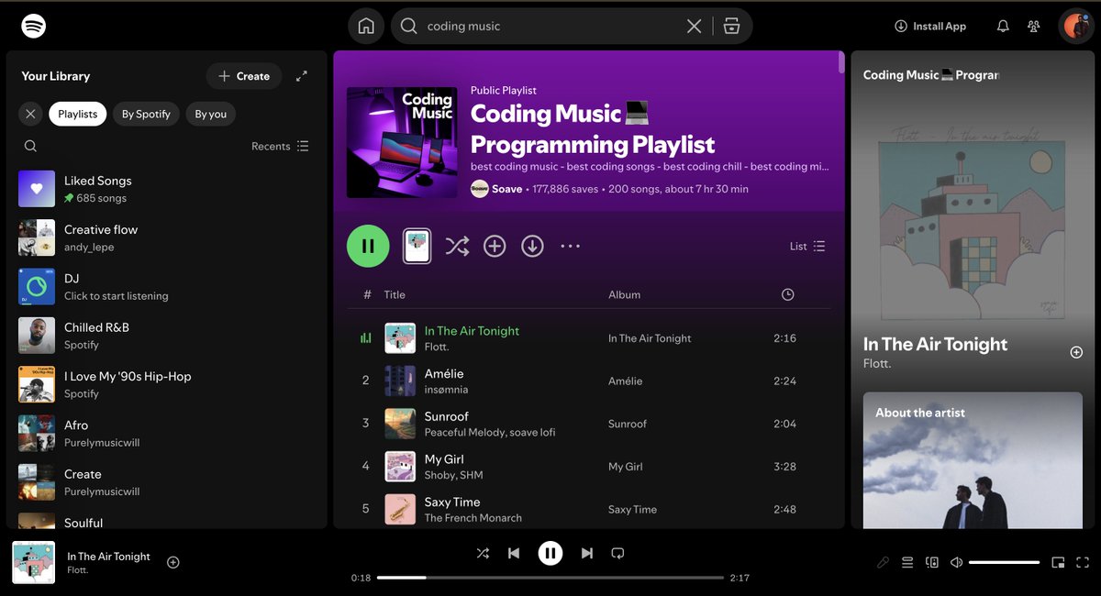The image size is (1101, 596).
Task: Open Connect to a device icon
Action: (932, 562)
